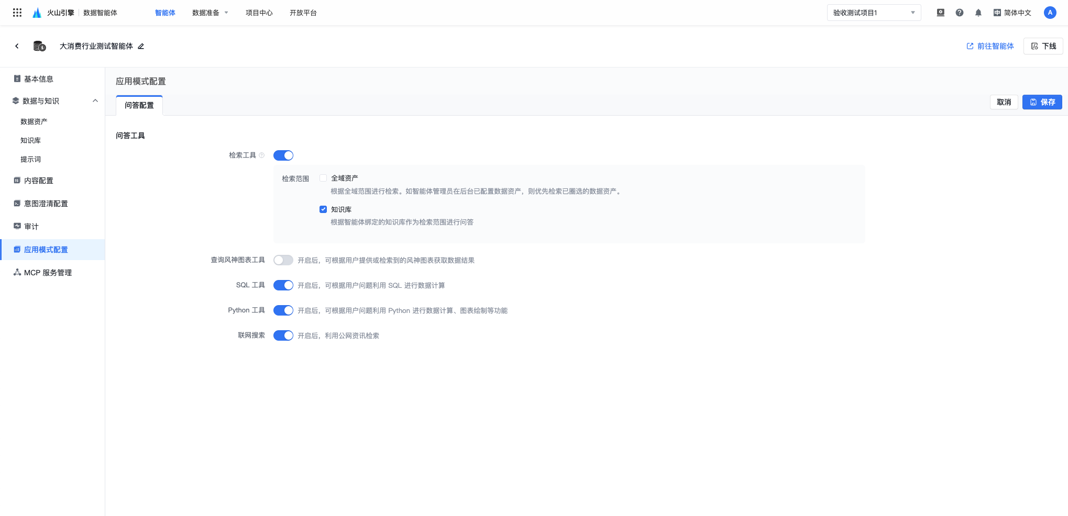Enable the 查询风神图表工具 switch
Viewport: 1068px width, 516px height.
click(x=283, y=260)
